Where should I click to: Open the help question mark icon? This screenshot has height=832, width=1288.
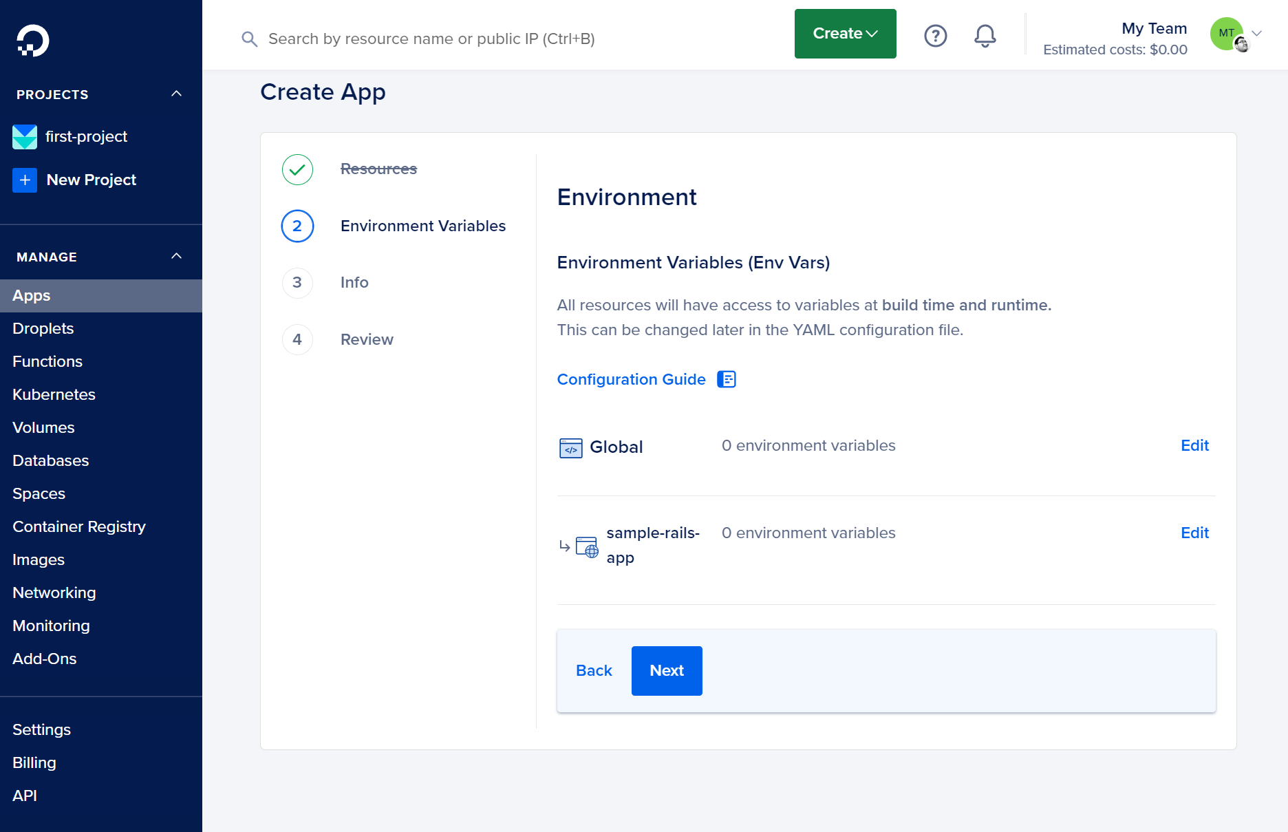point(935,36)
